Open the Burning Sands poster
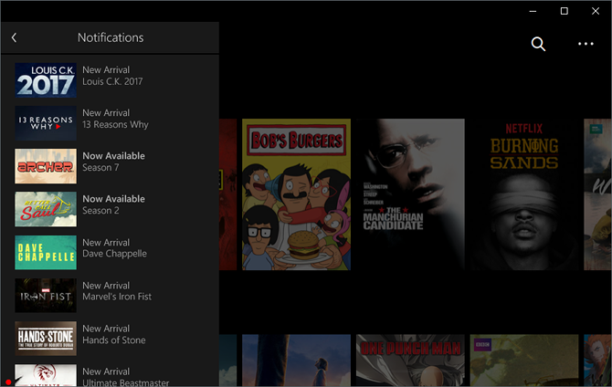612x387 pixels. (524, 194)
